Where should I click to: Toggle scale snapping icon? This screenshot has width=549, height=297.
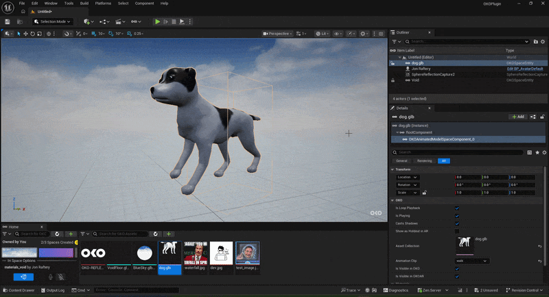129,34
